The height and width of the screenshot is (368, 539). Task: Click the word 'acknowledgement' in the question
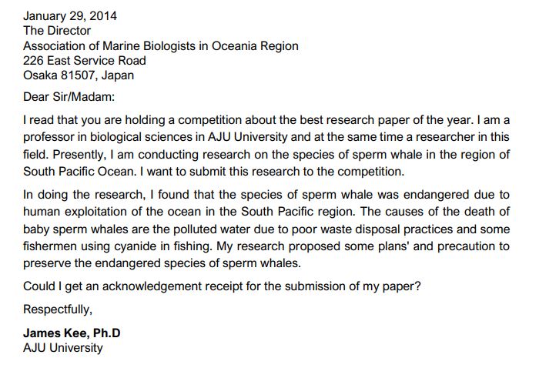[x=152, y=286]
